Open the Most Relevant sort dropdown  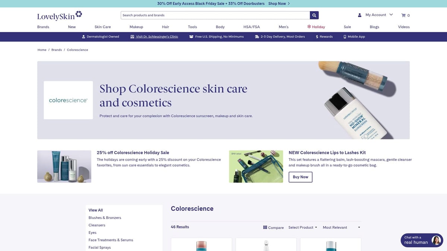(x=342, y=227)
